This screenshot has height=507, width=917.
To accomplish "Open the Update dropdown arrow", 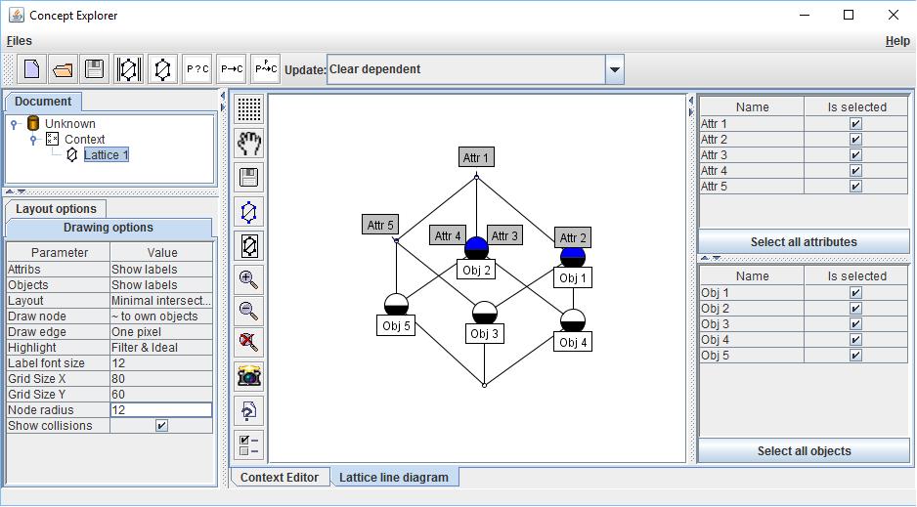I will [x=615, y=69].
